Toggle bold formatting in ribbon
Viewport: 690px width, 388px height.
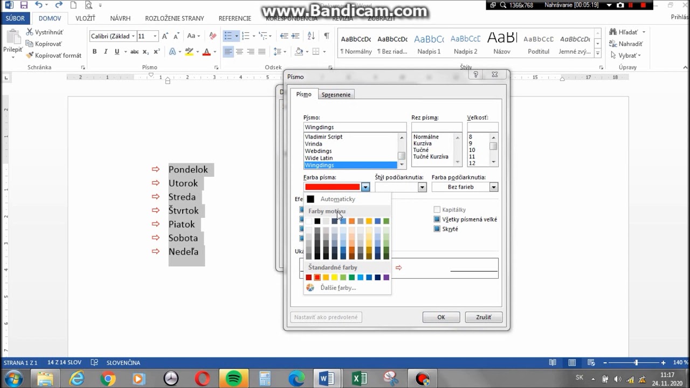point(94,52)
